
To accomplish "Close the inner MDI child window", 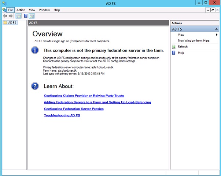I will (217, 10).
